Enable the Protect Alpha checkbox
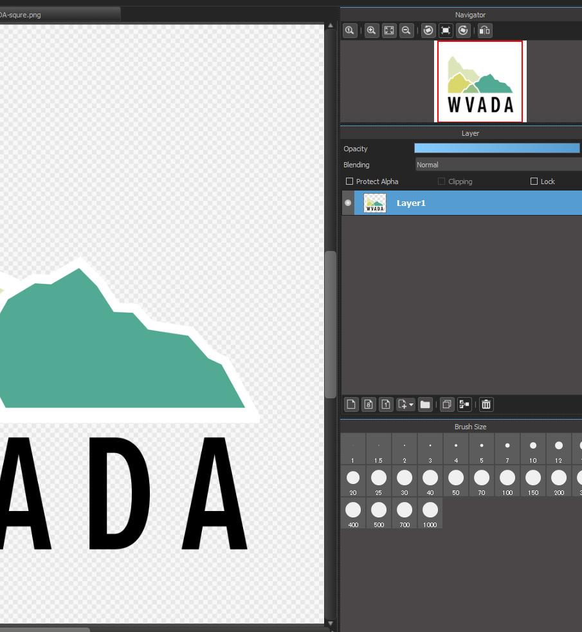 coord(350,181)
